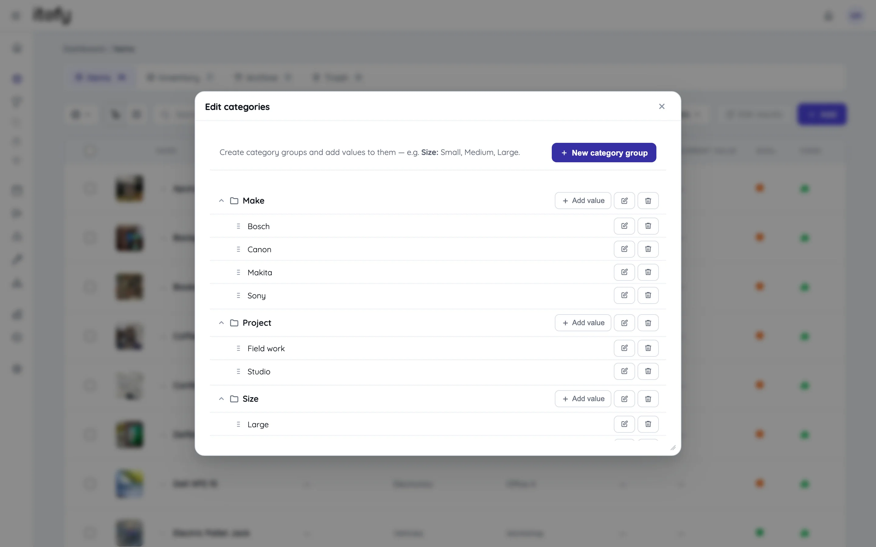The height and width of the screenshot is (547, 876).
Task: Edit the Canon value
Action: point(624,249)
